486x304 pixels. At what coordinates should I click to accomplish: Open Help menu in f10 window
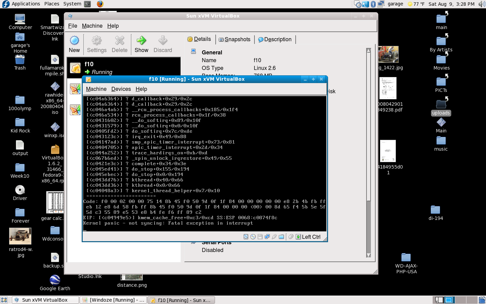pos(141,89)
